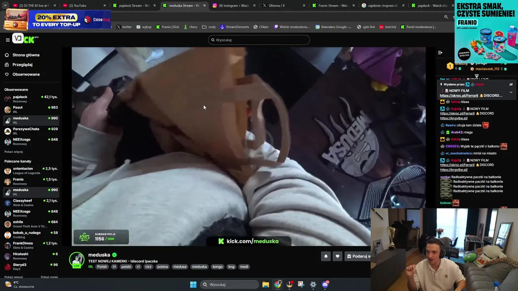Open the chess bookmark

point(191,27)
